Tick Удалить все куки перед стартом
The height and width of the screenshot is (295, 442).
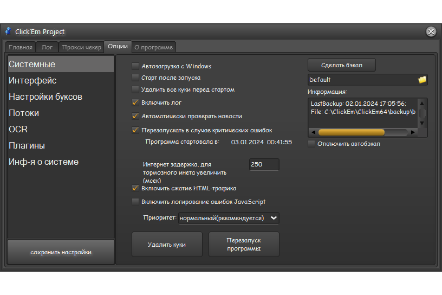coord(135,89)
